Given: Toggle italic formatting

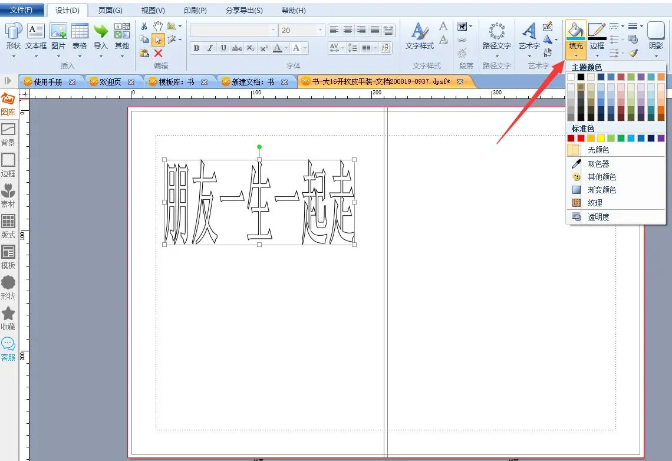Looking at the screenshot, I should click(x=210, y=48).
